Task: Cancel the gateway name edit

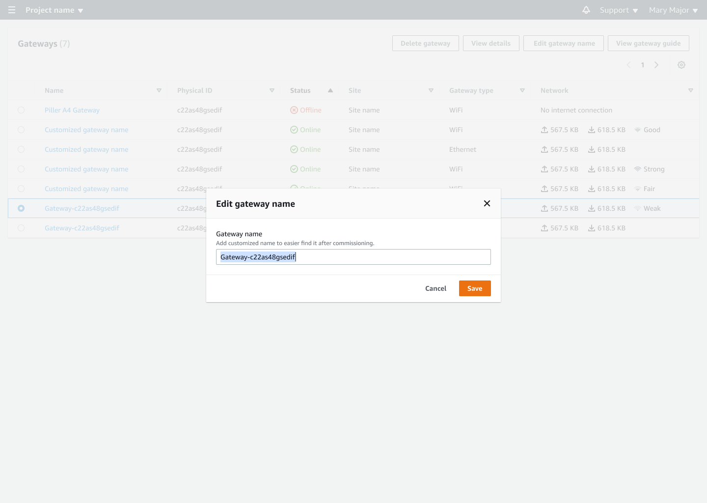Action: tap(435, 288)
